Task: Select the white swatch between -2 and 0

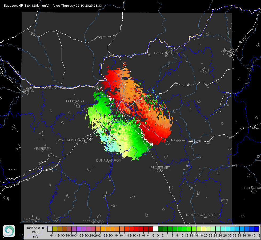Action: [155, 229]
